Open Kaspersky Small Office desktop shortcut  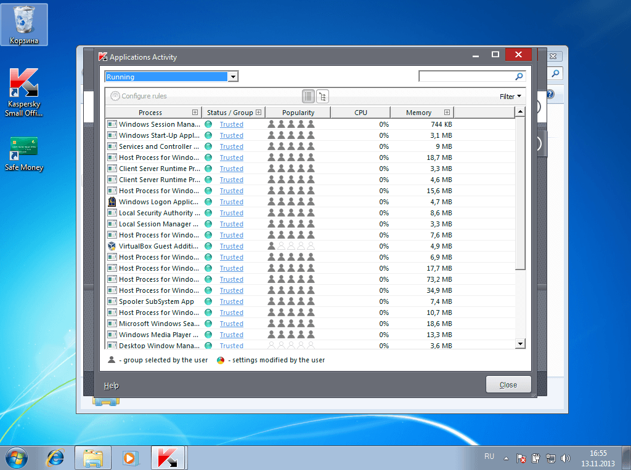(x=24, y=92)
